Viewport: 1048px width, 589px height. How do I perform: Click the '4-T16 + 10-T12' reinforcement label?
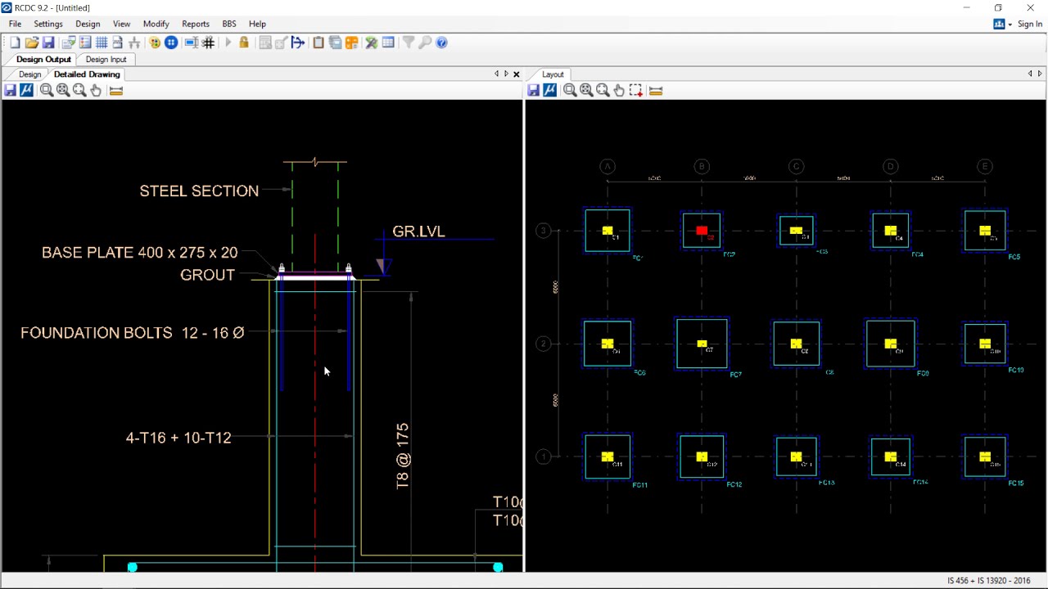point(178,438)
